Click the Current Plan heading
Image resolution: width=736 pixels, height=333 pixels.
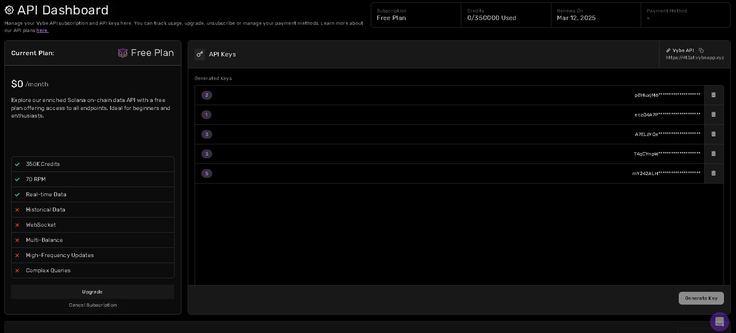pyautogui.click(x=32, y=53)
